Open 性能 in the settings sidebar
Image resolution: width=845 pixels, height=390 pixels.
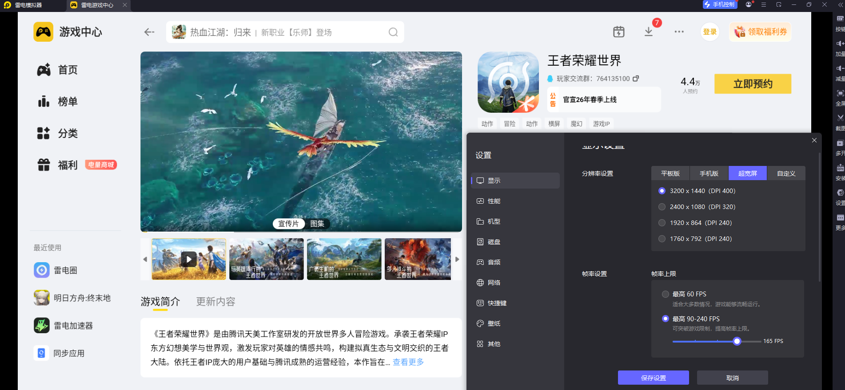pyautogui.click(x=515, y=201)
